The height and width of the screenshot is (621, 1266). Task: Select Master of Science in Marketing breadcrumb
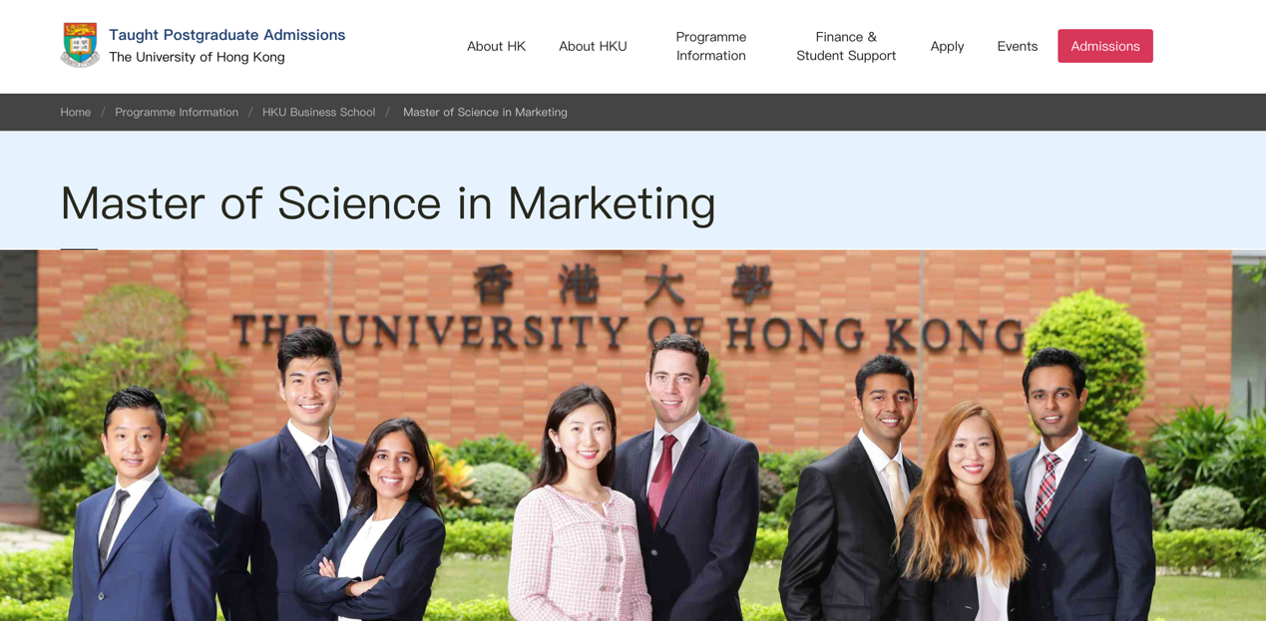click(x=485, y=113)
